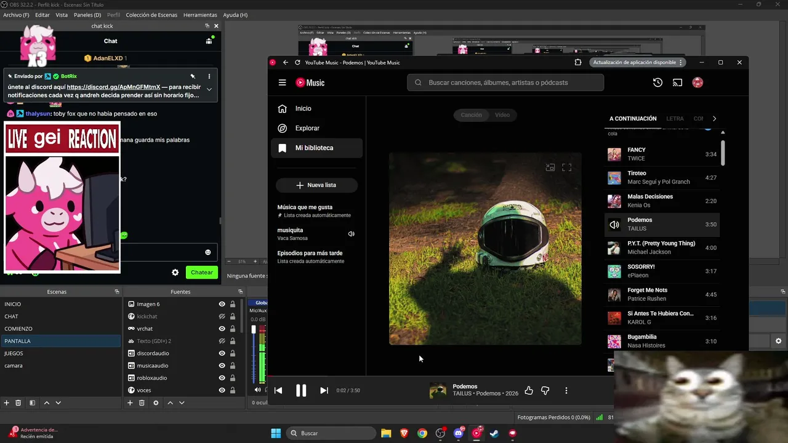
Task: Open app update options three dots
Action: click(x=680, y=62)
